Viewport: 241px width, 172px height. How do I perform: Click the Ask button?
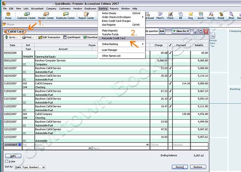162,31
